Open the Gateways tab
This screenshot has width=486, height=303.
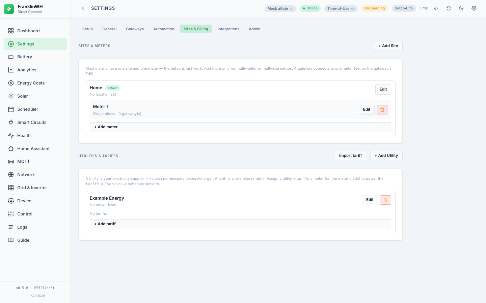[x=135, y=29]
